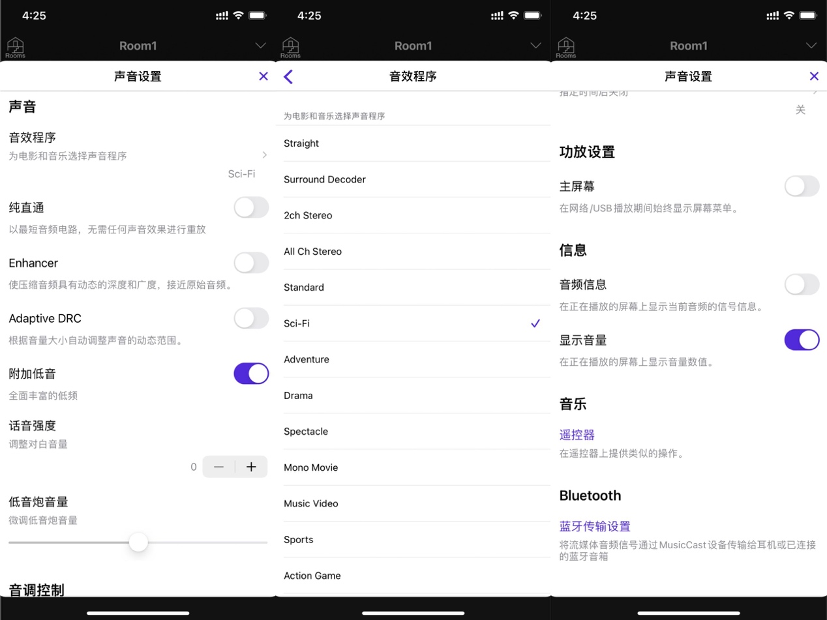Select Music Video program
Image resolution: width=827 pixels, height=620 pixels.
[413, 503]
